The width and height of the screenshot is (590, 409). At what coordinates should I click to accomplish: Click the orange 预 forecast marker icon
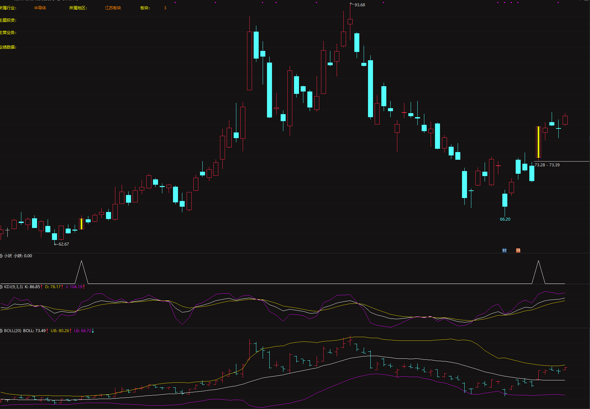518,250
